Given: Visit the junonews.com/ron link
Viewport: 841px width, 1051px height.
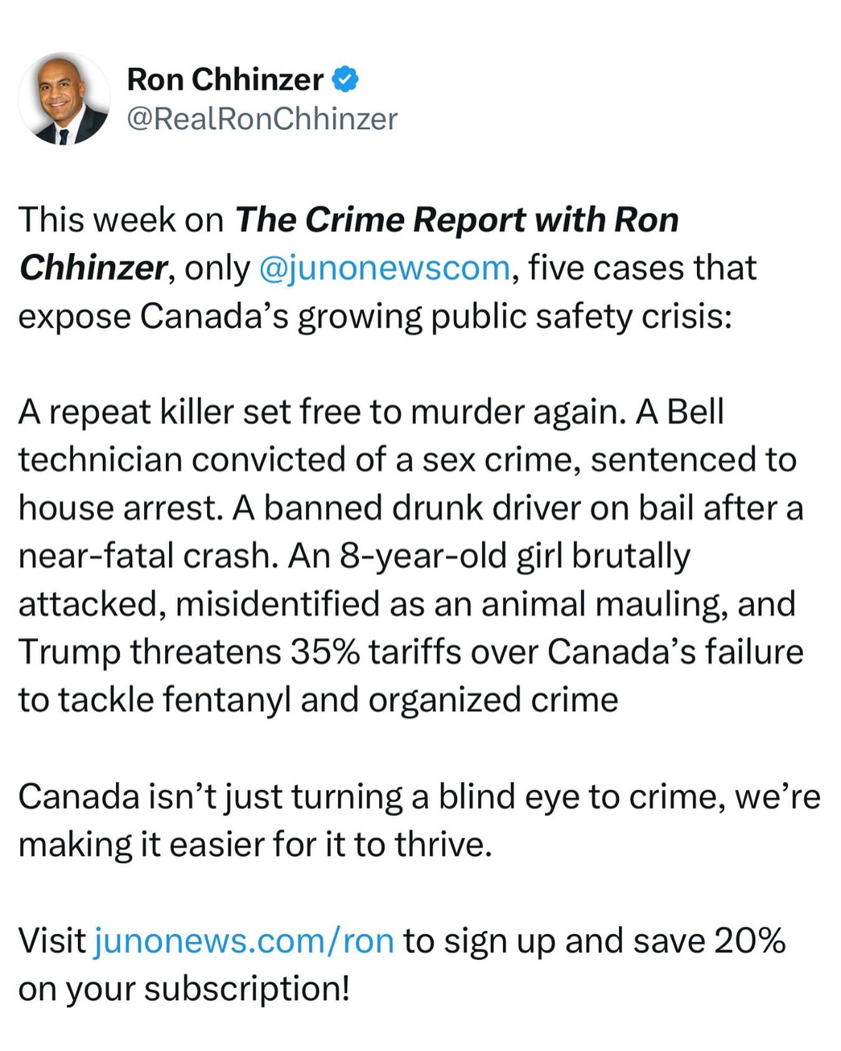Looking at the screenshot, I should click(244, 941).
